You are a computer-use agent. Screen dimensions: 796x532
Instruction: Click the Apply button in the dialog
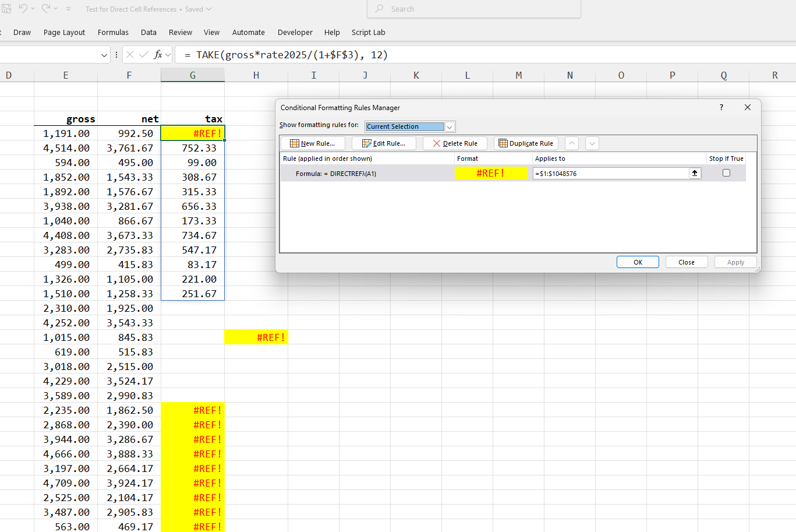[x=735, y=262]
